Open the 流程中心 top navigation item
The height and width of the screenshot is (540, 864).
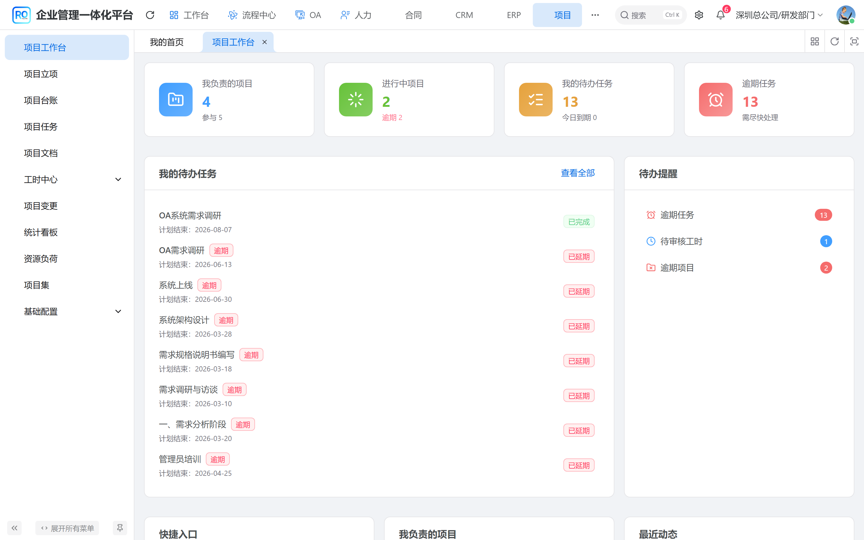pyautogui.click(x=252, y=15)
